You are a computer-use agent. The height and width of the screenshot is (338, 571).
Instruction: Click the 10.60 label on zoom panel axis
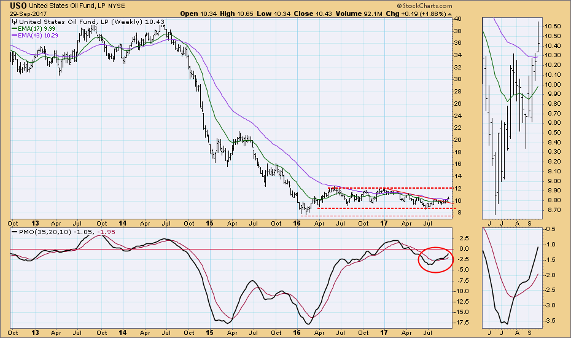[x=554, y=26]
